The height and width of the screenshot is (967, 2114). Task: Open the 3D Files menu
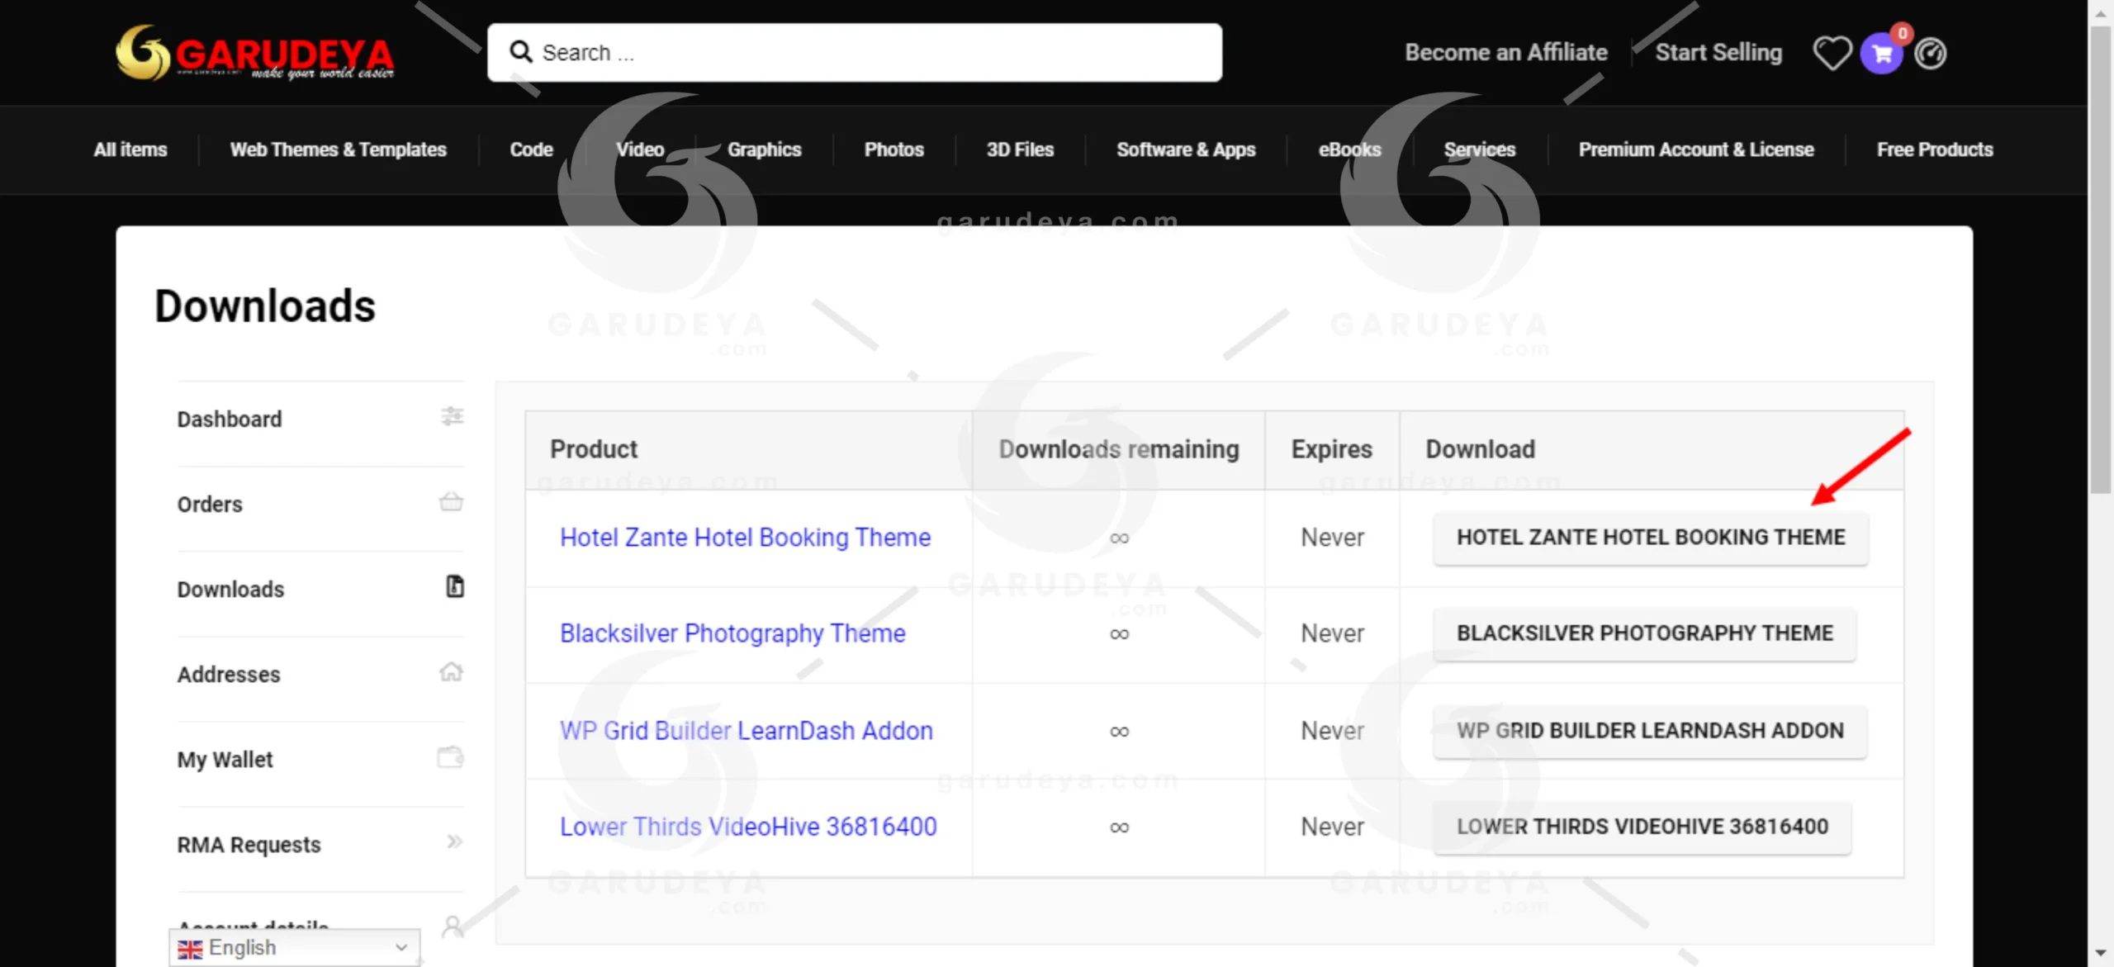tap(1020, 149)
